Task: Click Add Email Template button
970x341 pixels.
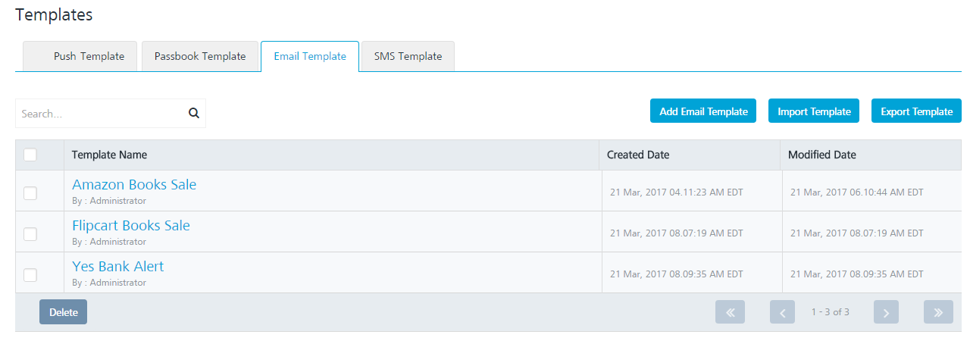Action: coord(703,111)
